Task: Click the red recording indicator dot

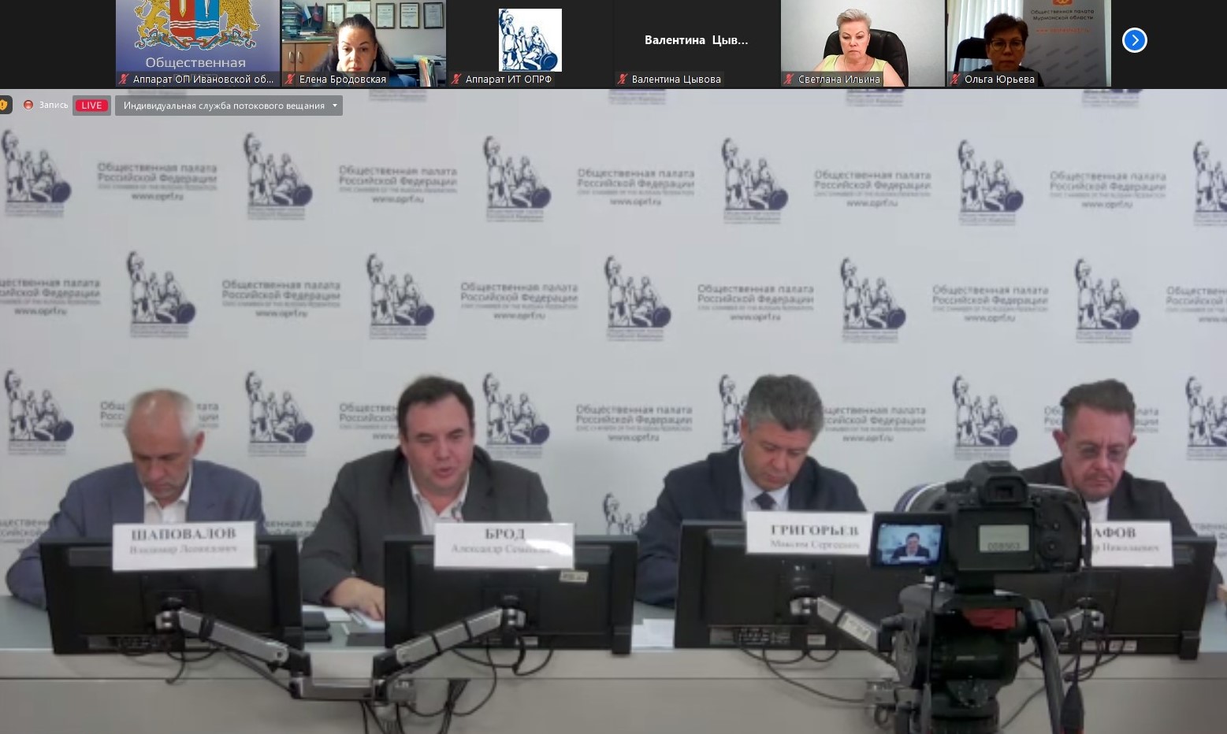Action: pyautogui.click(x=28, y=105)
